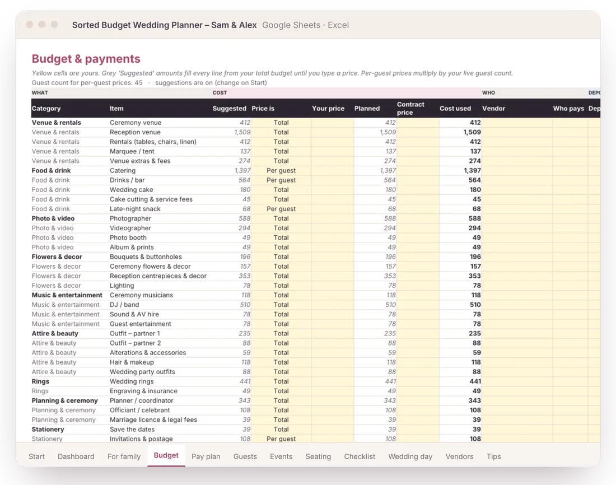Open the Tips tab
This screenshot has width=616, height=485.
(493, 456)
